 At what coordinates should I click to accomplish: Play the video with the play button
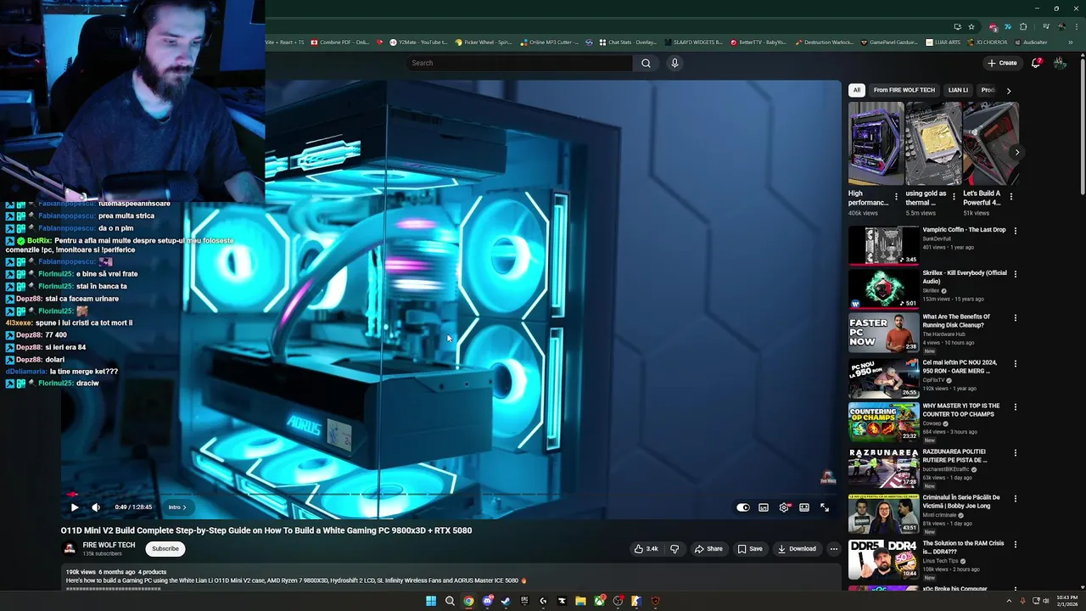coord(75,507)
